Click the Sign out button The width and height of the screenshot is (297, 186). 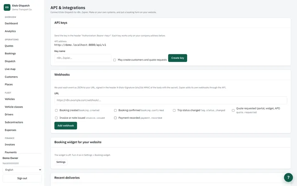22,178
